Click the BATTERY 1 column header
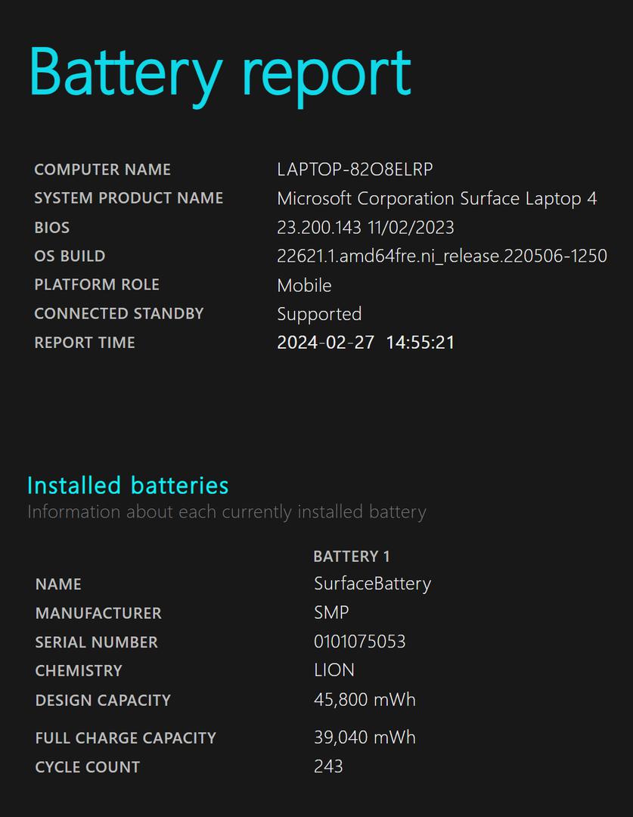This screenshot has height=817, width=633. [352, 557]
